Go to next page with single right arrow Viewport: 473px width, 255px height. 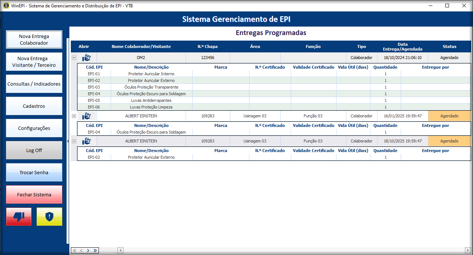coord(88,251)
